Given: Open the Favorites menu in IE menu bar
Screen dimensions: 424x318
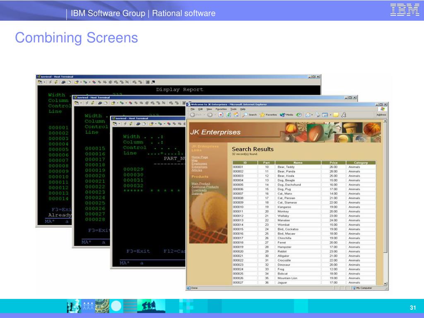Looking at the screenshot, I should pyautogui.click(x=221, y=109).
